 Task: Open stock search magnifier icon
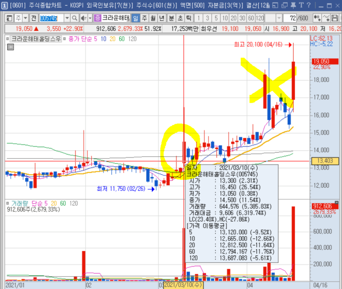click(75, 18)
